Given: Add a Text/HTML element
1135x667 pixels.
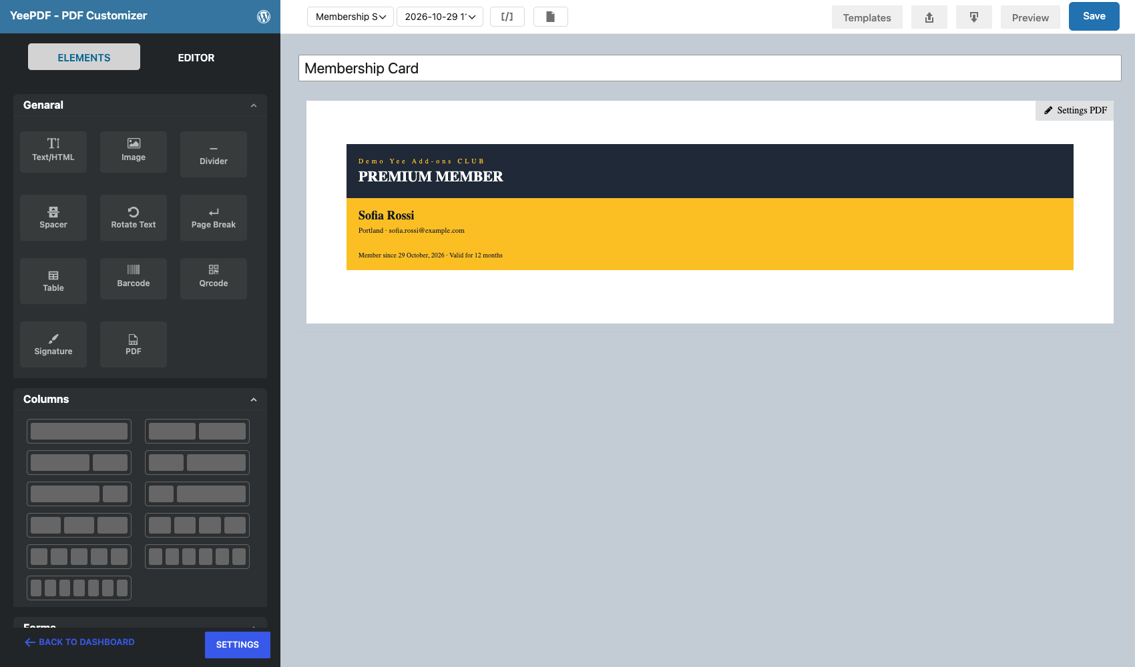Looking at the screenshot, I should pyautogui.click(x=53, y=152).
